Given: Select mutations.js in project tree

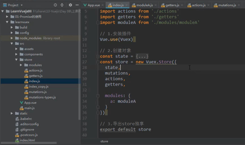Looking at the screenshot, I should coord(38,92).
